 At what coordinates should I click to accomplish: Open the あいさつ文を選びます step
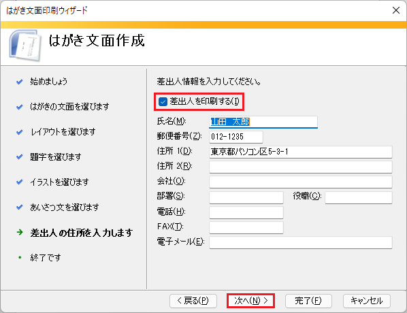[65, 207]
